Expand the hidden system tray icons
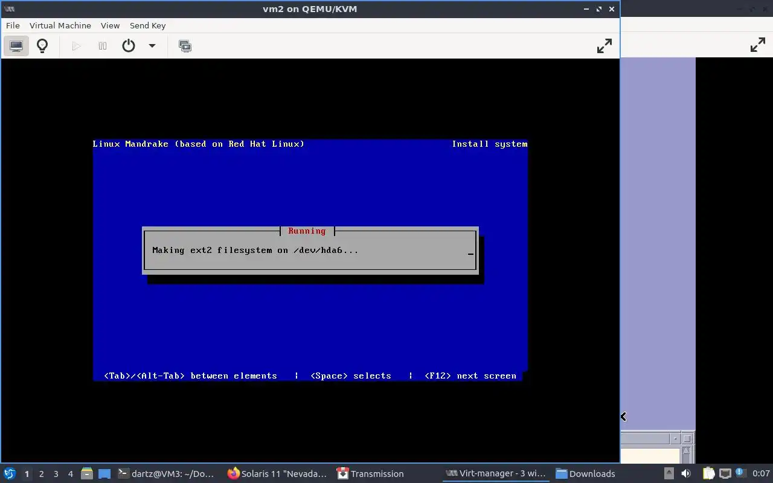The height and width of the screenshot is (483, 773). (x=669, y=474)
